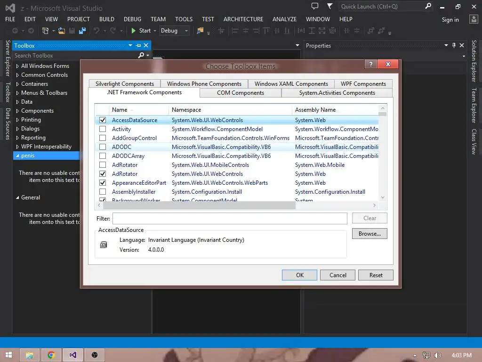Collapse the General toolbox group
Image resolution: width=482 pixels, height=362 pixels.
(17, 197)
